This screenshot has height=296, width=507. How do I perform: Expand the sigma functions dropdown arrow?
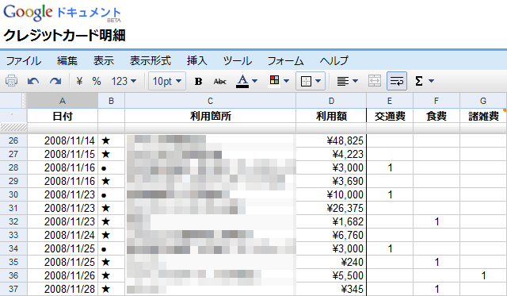pos(431,81)
